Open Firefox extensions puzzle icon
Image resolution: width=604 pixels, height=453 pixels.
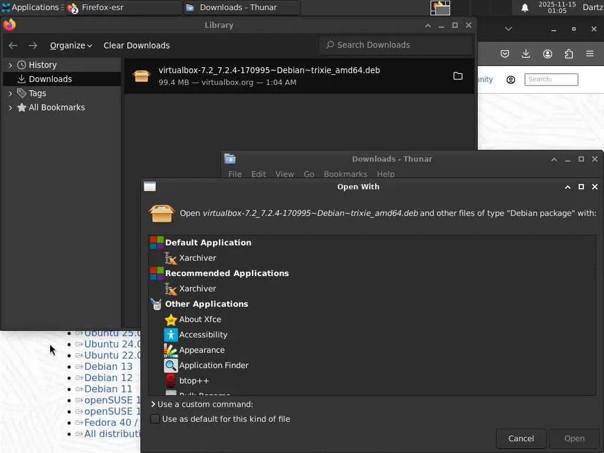pos(569,54)
